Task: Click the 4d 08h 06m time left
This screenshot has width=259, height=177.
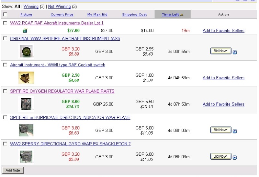Action: [x=179, y=157]
